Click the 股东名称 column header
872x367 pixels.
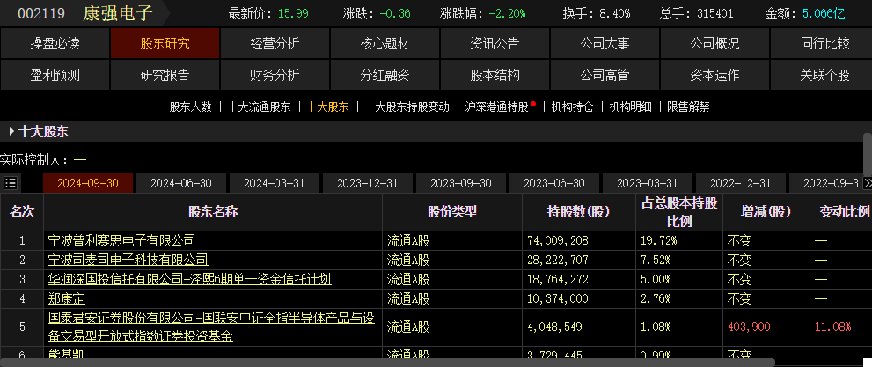[x=213, y=211]
